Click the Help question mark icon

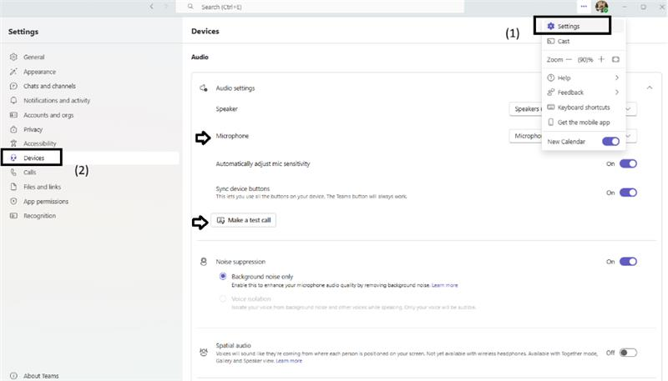[551, 78]
